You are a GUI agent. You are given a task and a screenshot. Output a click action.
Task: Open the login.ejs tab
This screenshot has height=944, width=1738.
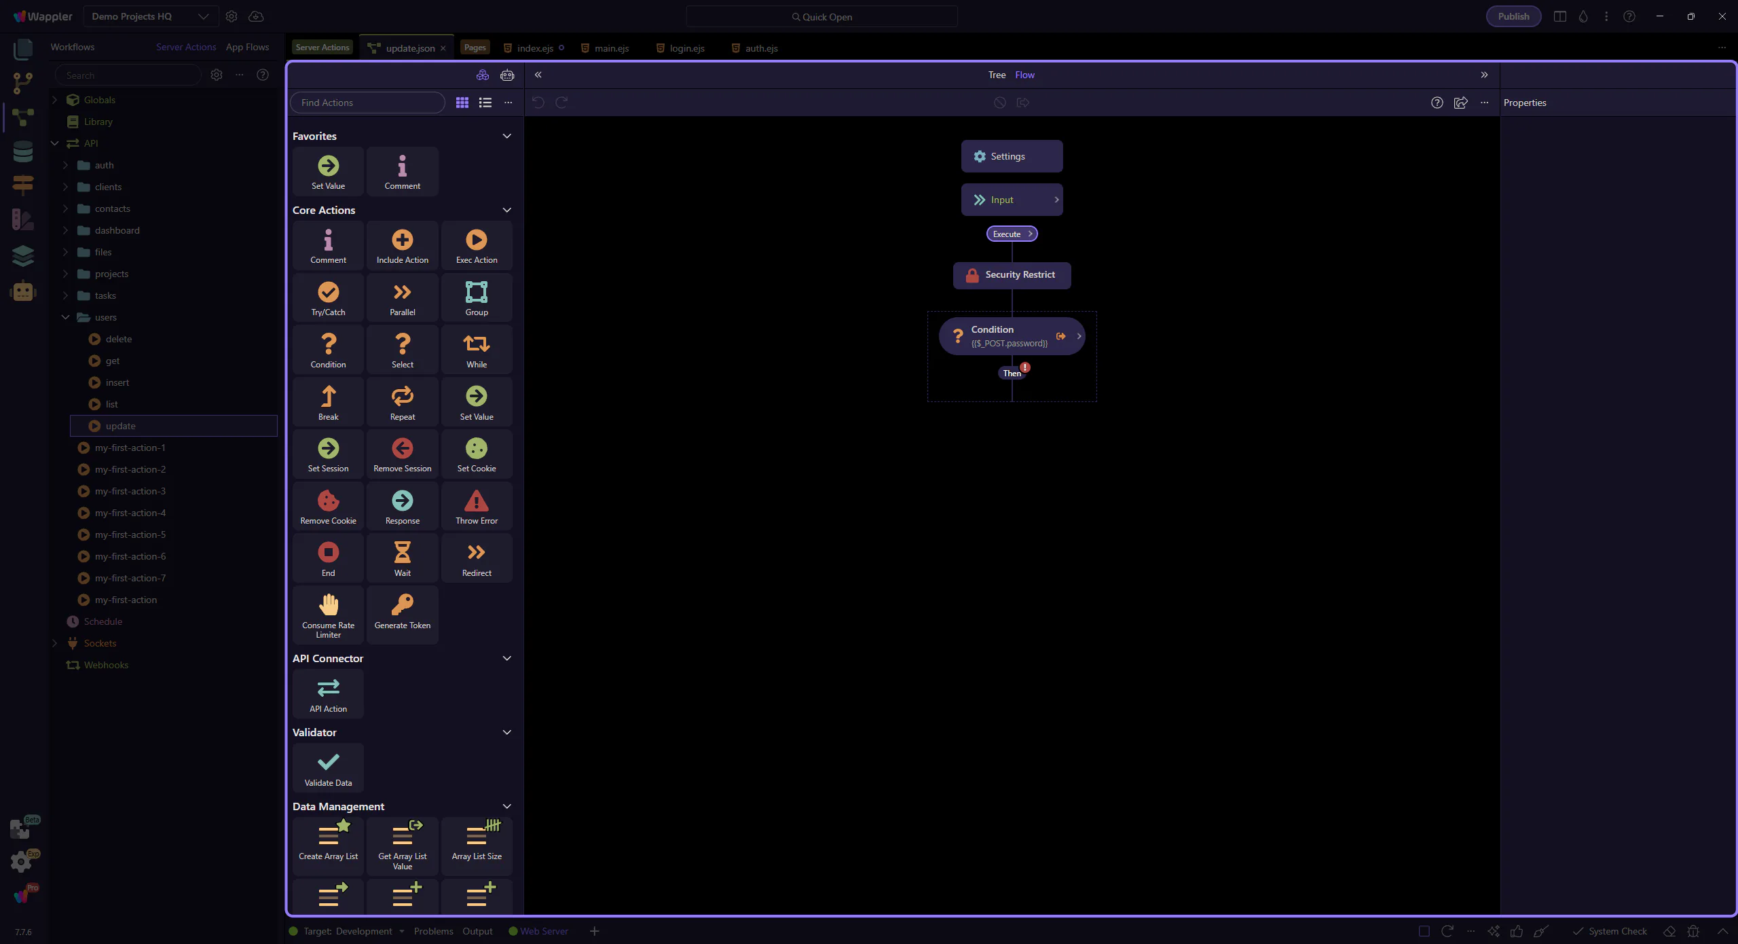coord(686,48)
